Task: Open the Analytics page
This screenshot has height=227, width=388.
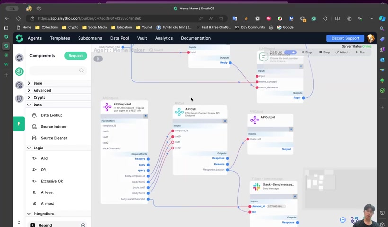Action: [164, 38]
